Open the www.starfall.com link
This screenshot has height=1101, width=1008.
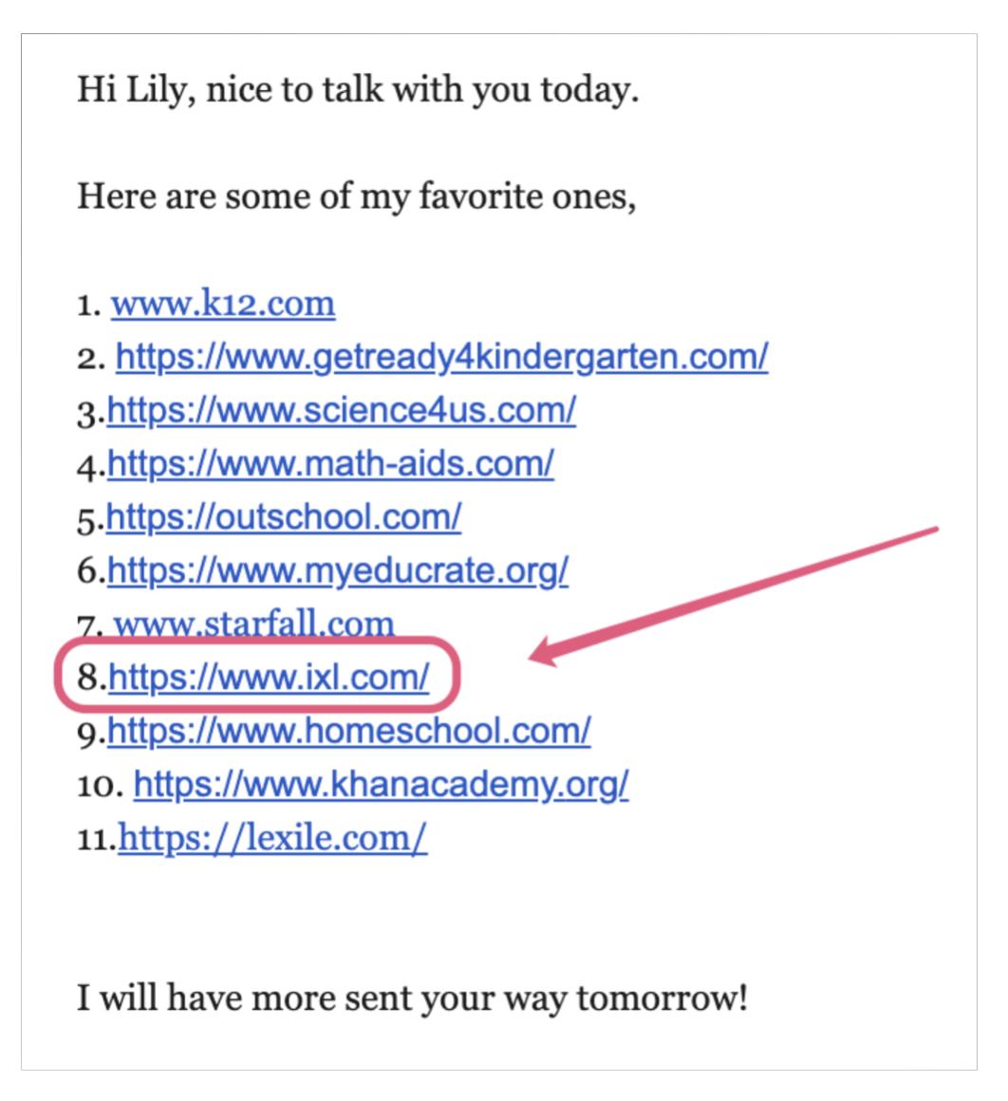pos(253,624)
